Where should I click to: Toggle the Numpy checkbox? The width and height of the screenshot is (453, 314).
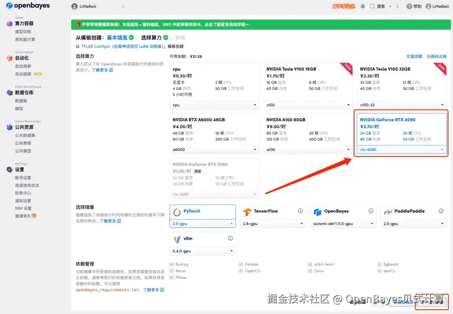pyautogui.click(x=172, y=265)
